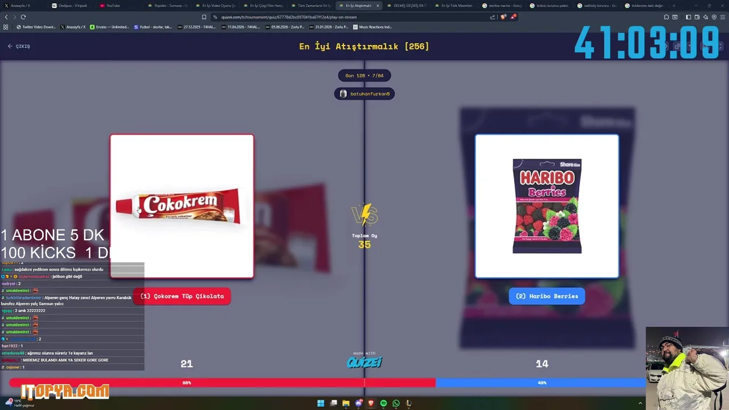
Task: Open Windows Start menu
Action: [x=321, y=403]
